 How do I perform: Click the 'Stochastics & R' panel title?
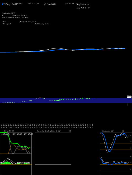108,131
